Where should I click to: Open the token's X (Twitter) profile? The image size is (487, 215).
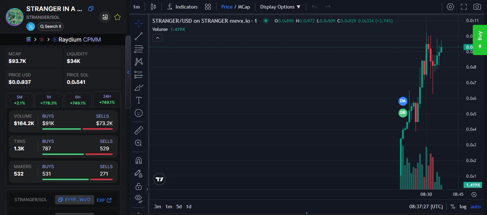tap(30, 26)
